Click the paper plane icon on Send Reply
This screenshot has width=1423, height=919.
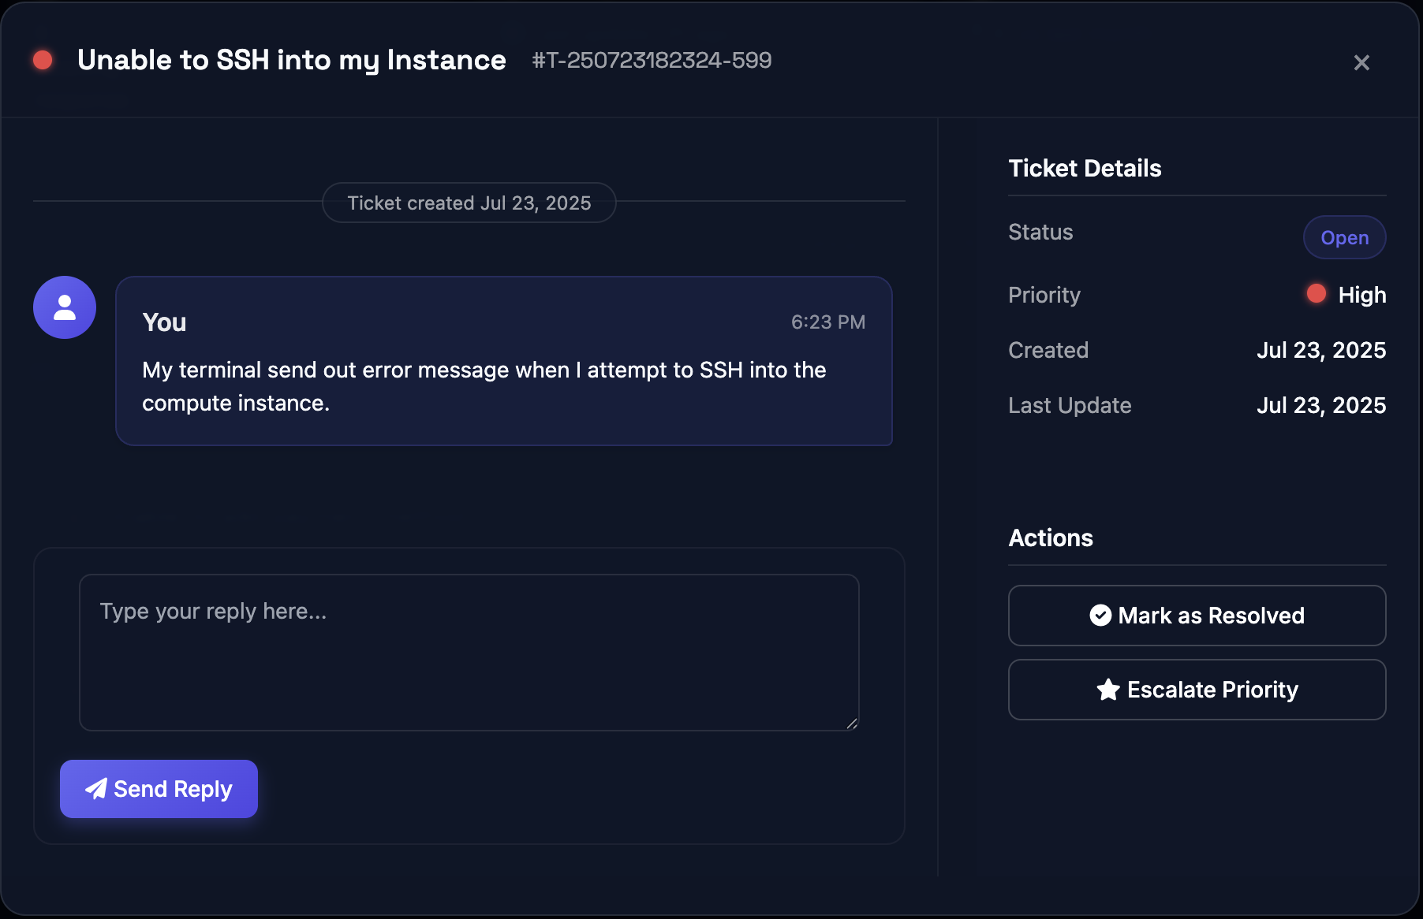(x=96, y=789)
